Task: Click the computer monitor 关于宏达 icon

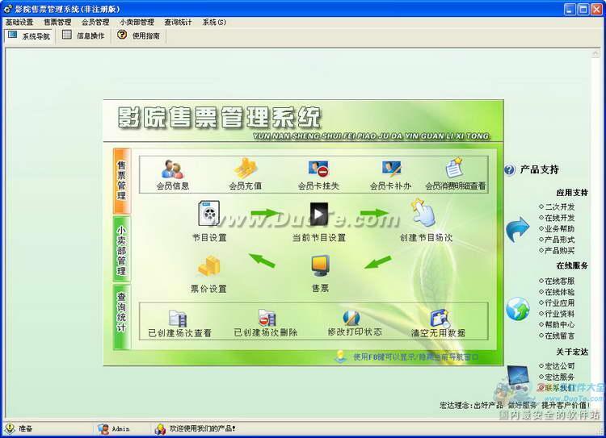Action: point(518,376)
